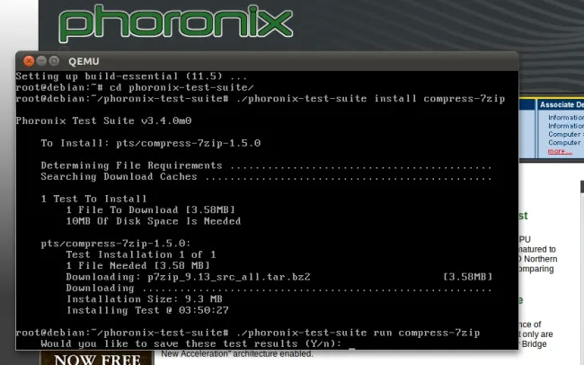The image size is (584, 365).
Task: Follow the red 'more...' link
Action: tap(560, 151)
